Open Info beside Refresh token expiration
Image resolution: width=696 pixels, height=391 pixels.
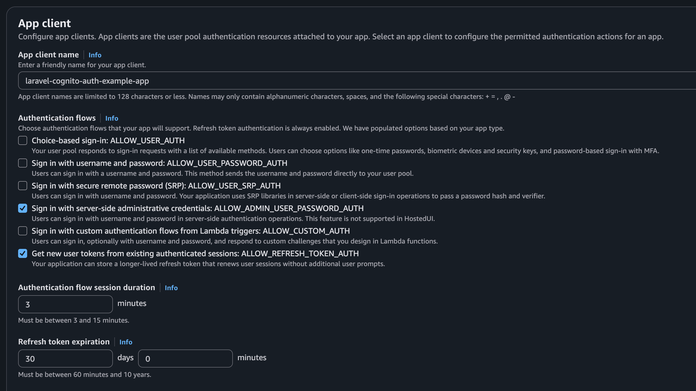[x=126, y=342]
